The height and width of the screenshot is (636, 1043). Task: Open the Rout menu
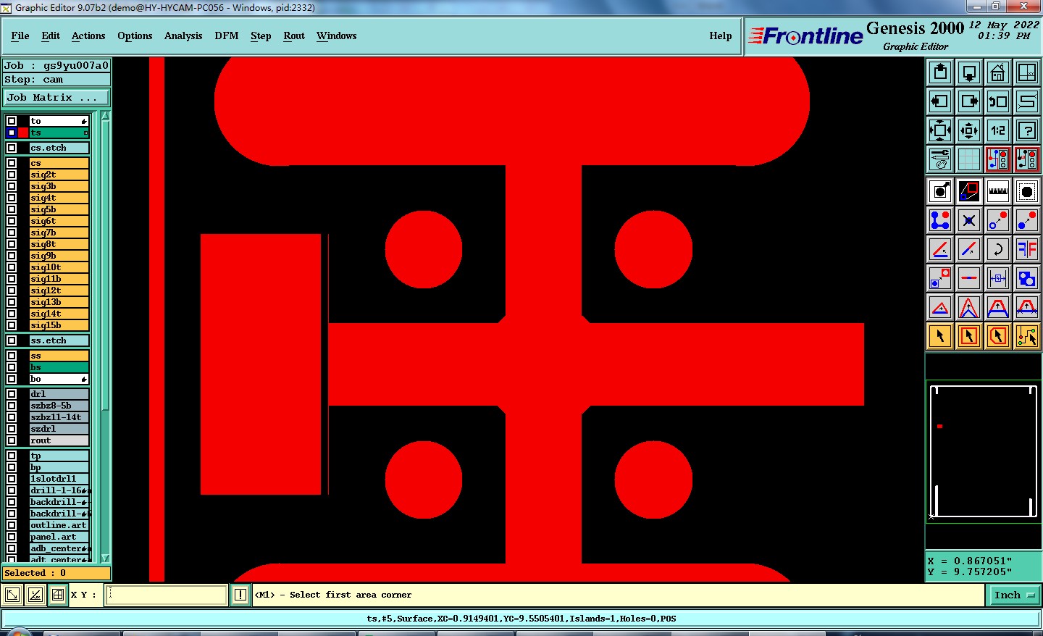click(x=294, y=35)
